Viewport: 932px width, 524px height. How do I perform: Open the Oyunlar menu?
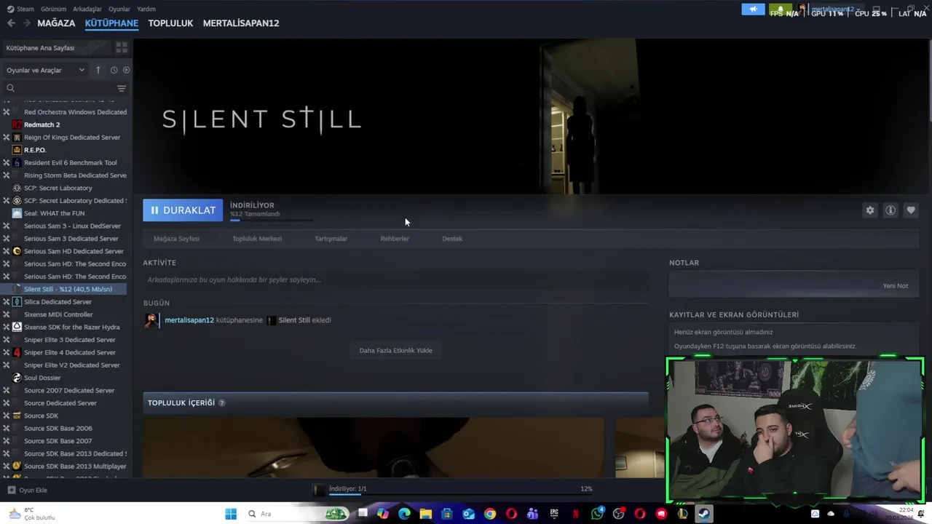point(119,9)
